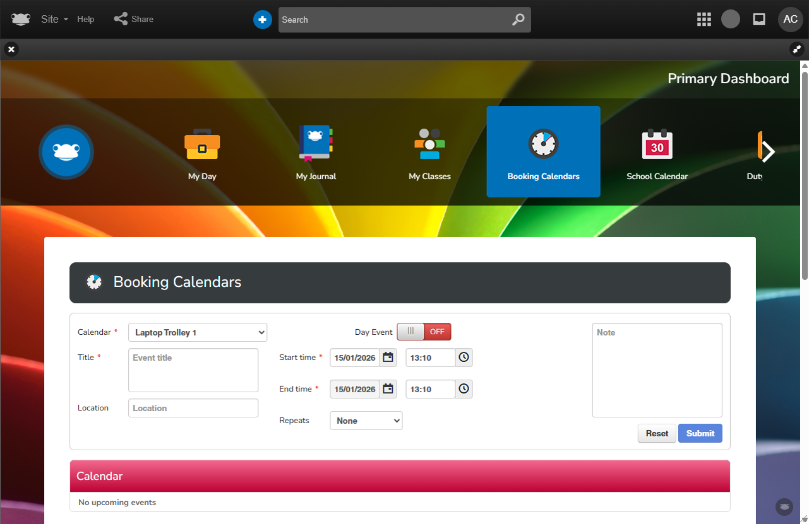Open the Start time date picker calendar icon
This screenshot has height=524, width=809.
(388, 358)
